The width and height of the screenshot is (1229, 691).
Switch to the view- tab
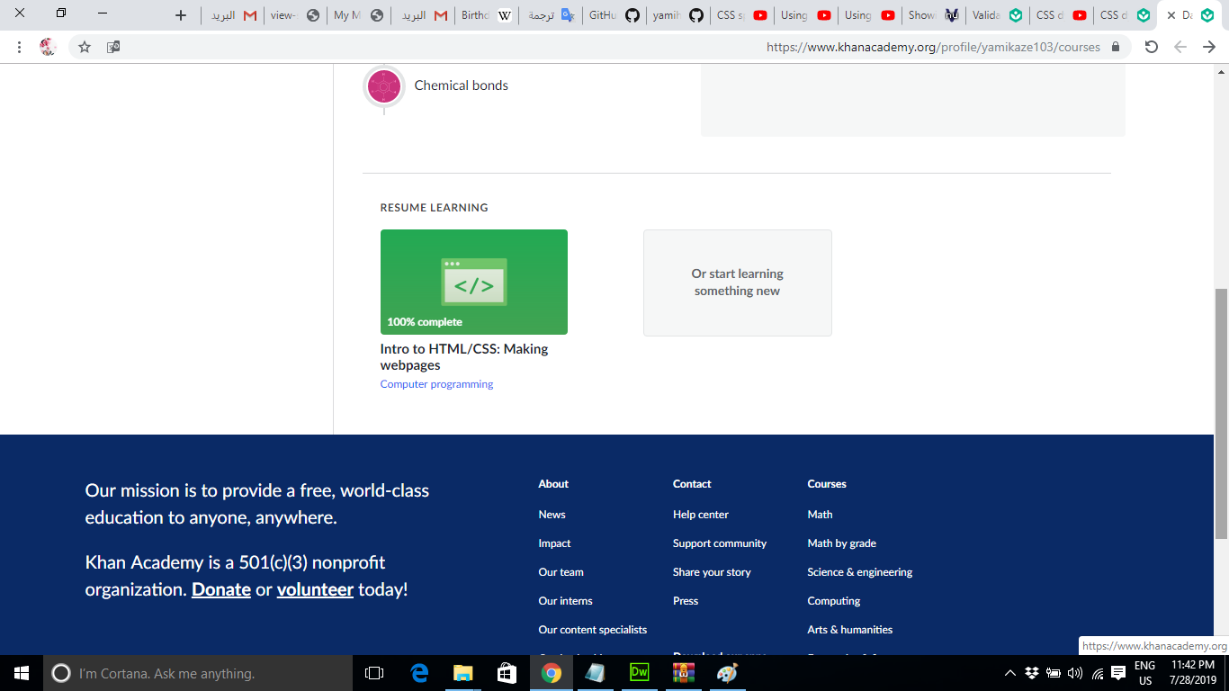click(294, 15)
